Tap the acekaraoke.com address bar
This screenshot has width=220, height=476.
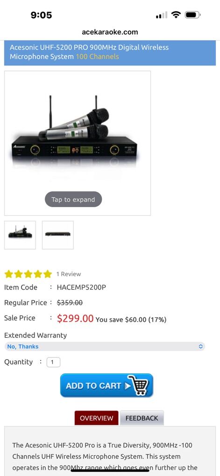[110, 32]
